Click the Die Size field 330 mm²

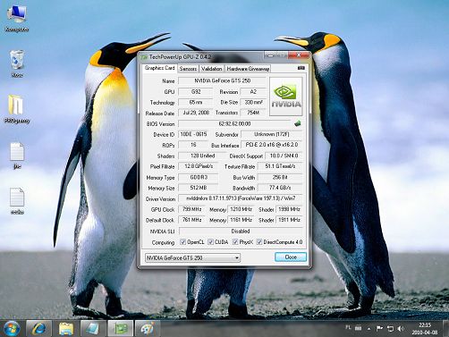[253, 103]
